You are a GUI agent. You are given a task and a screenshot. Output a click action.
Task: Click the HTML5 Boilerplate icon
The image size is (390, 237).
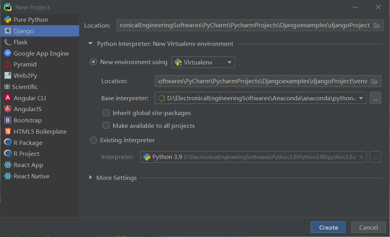coord(8,131)
